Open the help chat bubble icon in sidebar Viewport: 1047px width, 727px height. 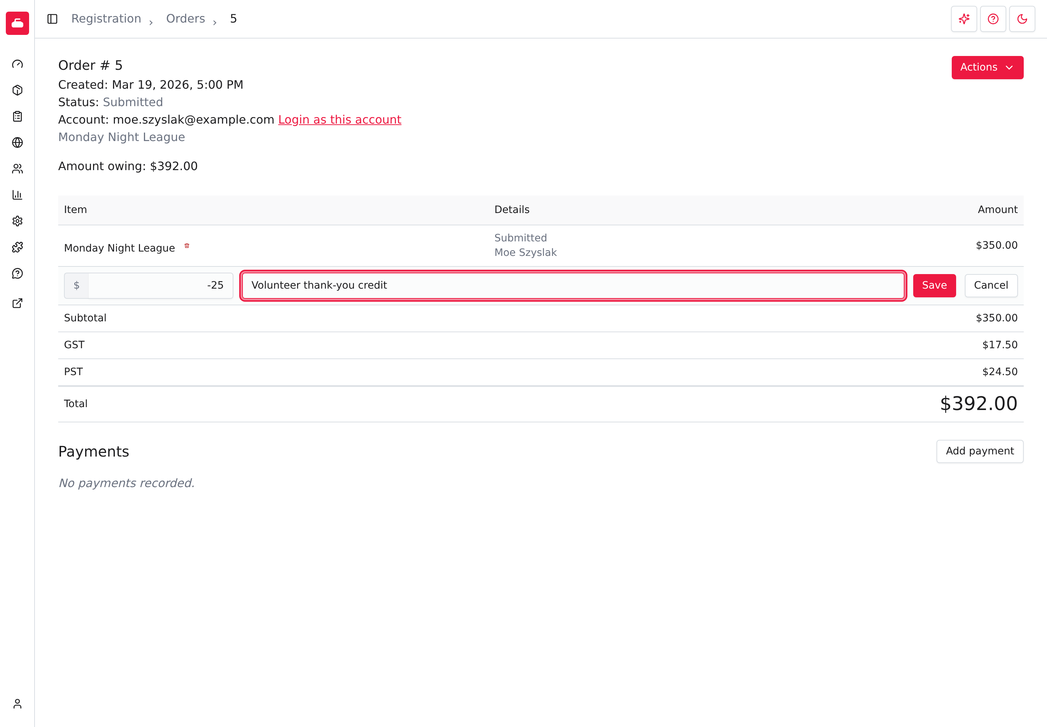(17, 274)
